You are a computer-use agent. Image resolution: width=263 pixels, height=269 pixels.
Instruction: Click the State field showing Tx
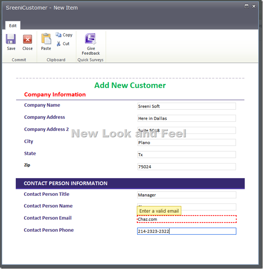pos(187,155)
